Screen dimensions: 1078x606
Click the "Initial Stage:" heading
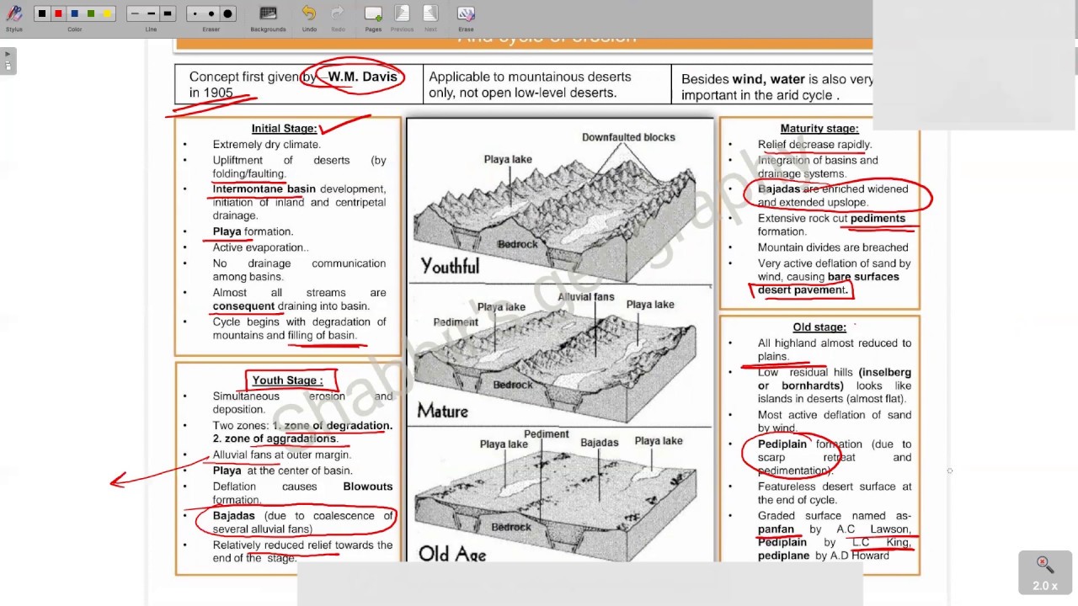click(x=284, y=129)
